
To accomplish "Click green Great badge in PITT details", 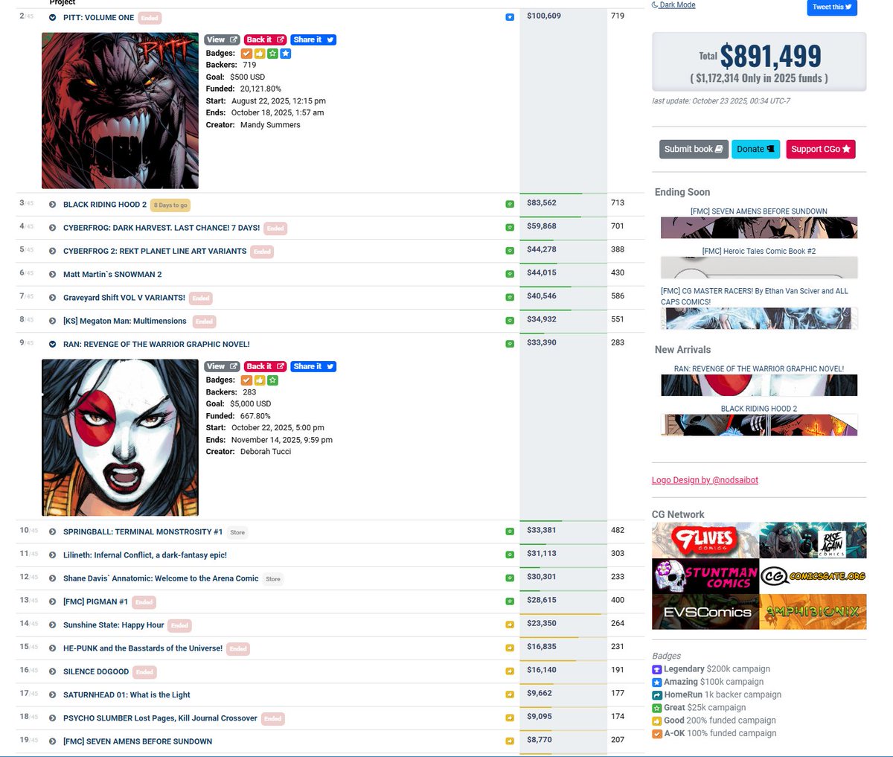I will 272,54.
